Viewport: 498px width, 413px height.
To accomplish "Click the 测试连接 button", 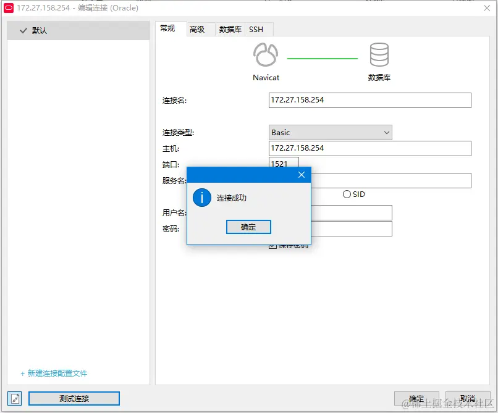I will click(x=74, y=398).
